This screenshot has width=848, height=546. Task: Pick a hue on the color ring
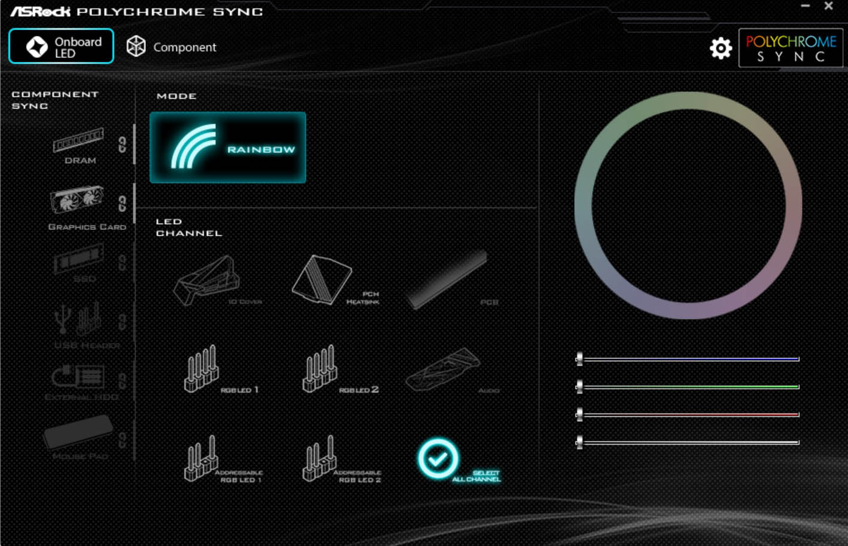tap(688, 99)
